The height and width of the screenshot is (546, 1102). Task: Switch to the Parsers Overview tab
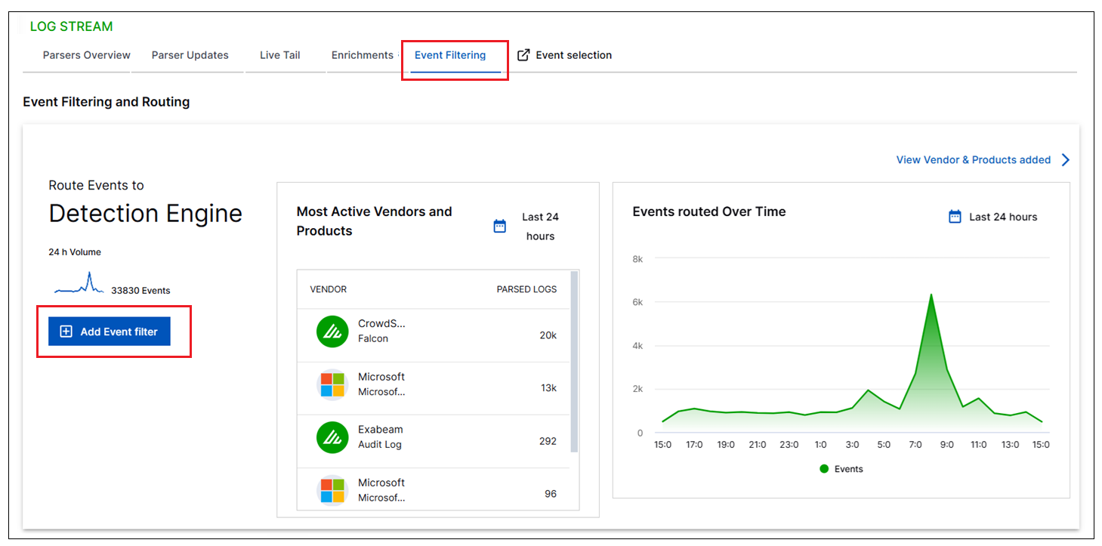[87, 55]
